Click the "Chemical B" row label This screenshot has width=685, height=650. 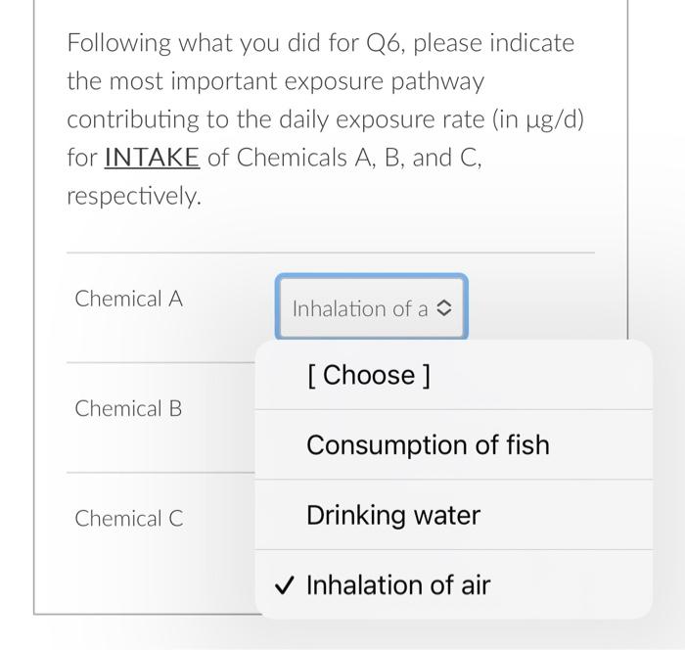tap(128, 408)
